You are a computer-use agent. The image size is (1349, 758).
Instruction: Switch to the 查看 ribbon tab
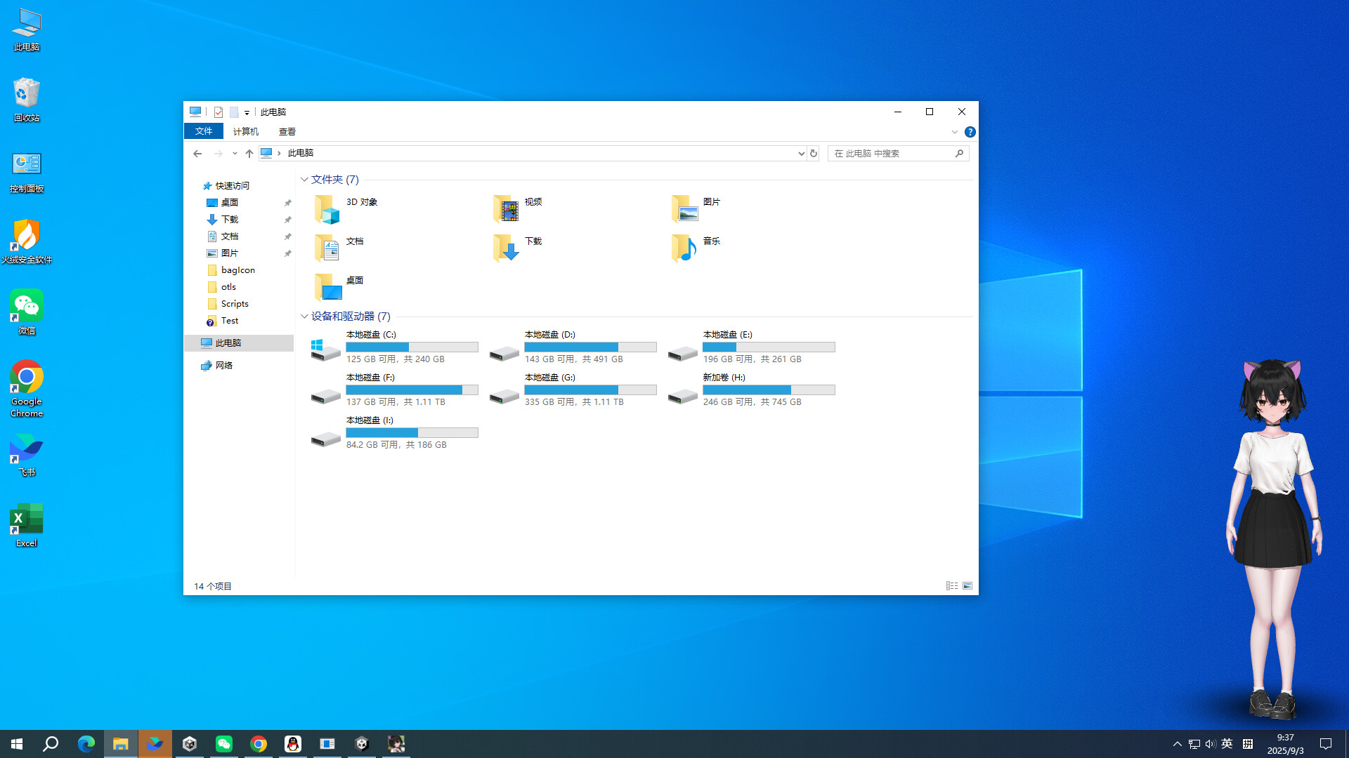(287, 131)
